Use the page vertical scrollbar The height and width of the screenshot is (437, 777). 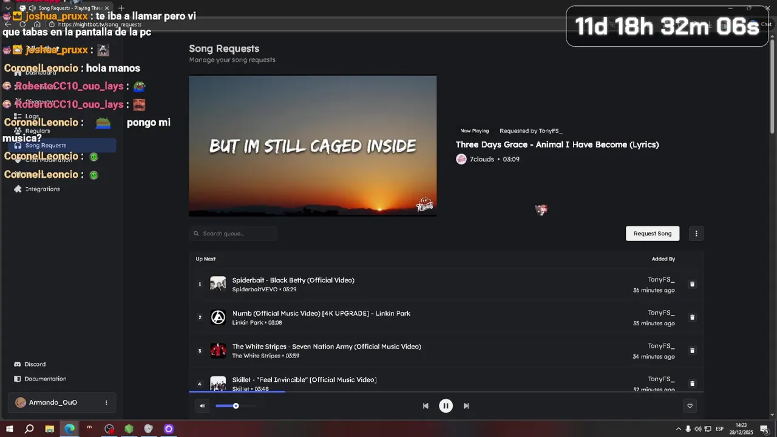click(x=773, y=85)
